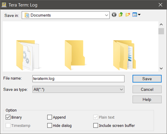167x134 pixels.
Task: Open the Save as type dropdown
Action: point(121,89)
